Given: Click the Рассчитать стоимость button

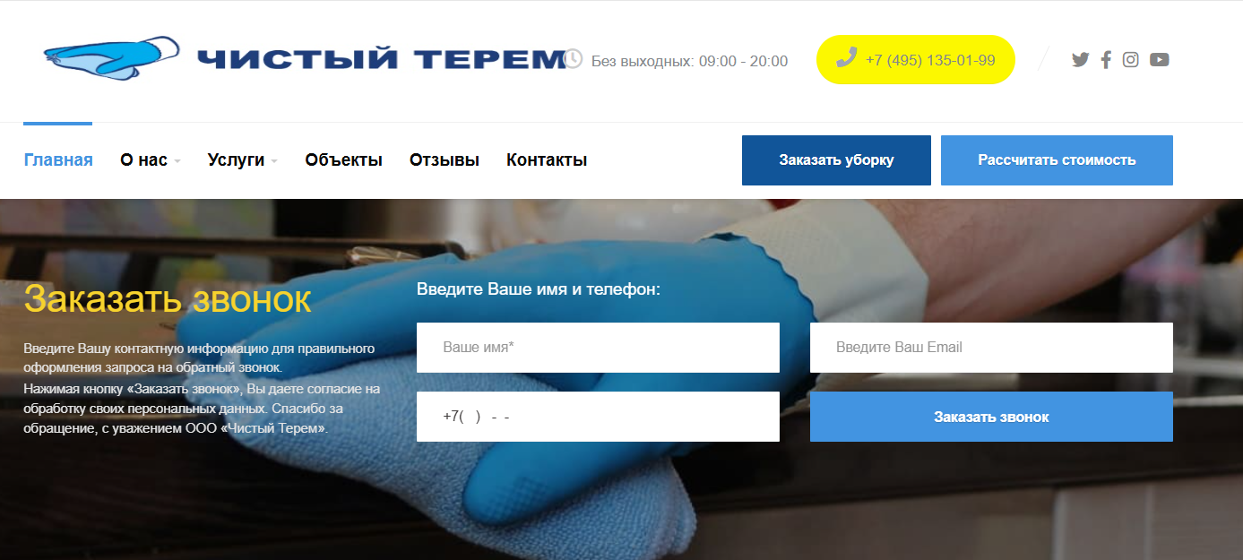Looking at the screenshot, I should pos(1057,160).
